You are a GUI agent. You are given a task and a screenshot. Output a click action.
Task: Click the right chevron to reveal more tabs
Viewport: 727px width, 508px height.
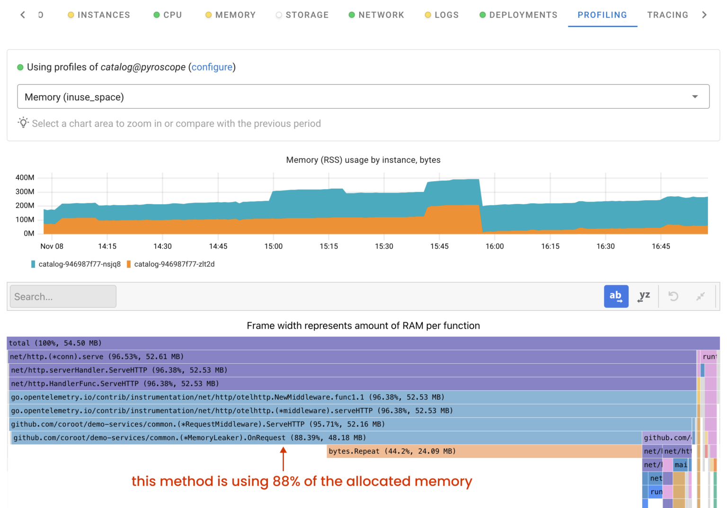(705, 15)
